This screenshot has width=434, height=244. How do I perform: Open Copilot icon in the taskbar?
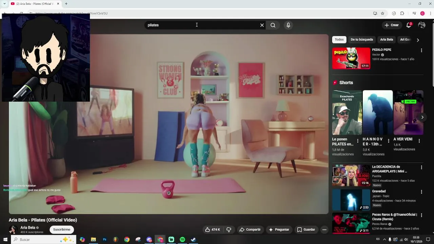82,240
